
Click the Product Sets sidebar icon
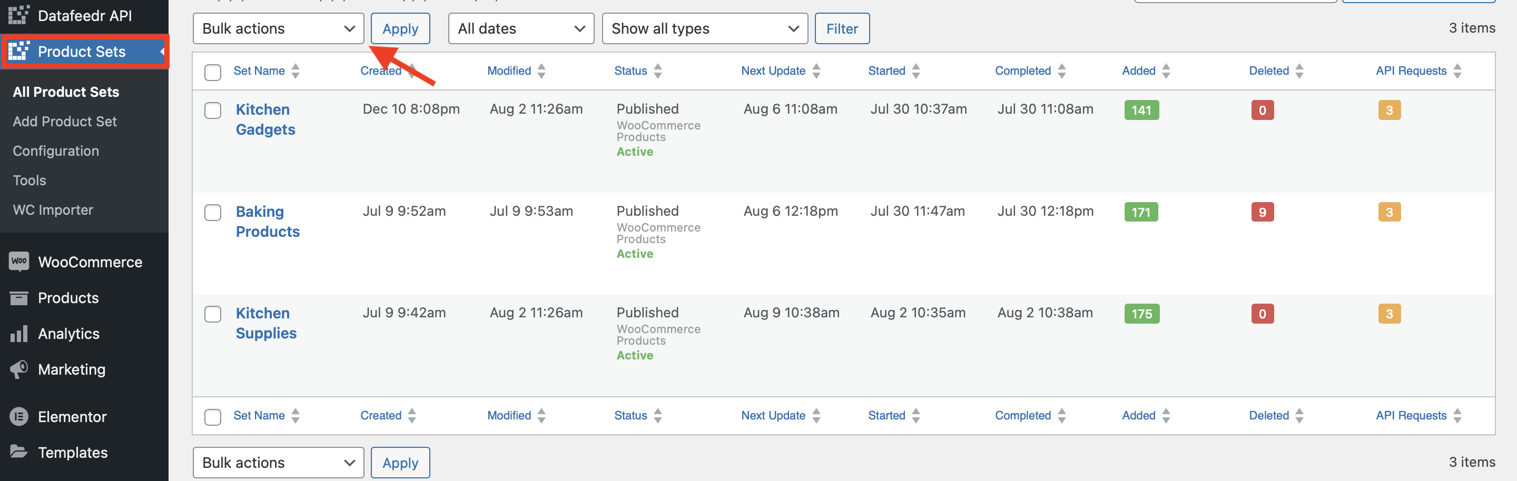click(x=19, y=51)
